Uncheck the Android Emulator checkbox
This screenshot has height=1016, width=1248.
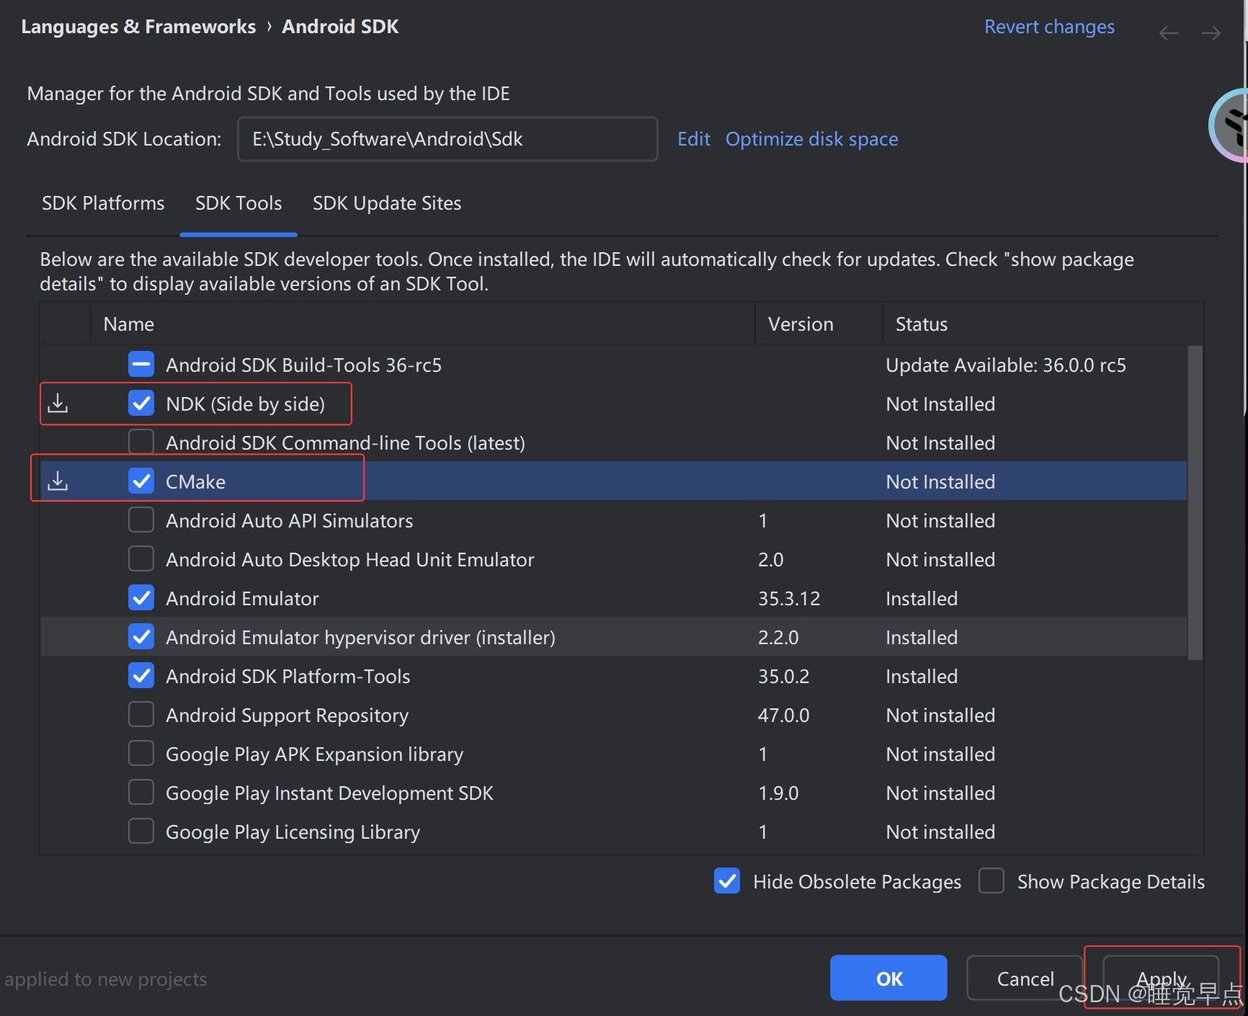point(141,597)
